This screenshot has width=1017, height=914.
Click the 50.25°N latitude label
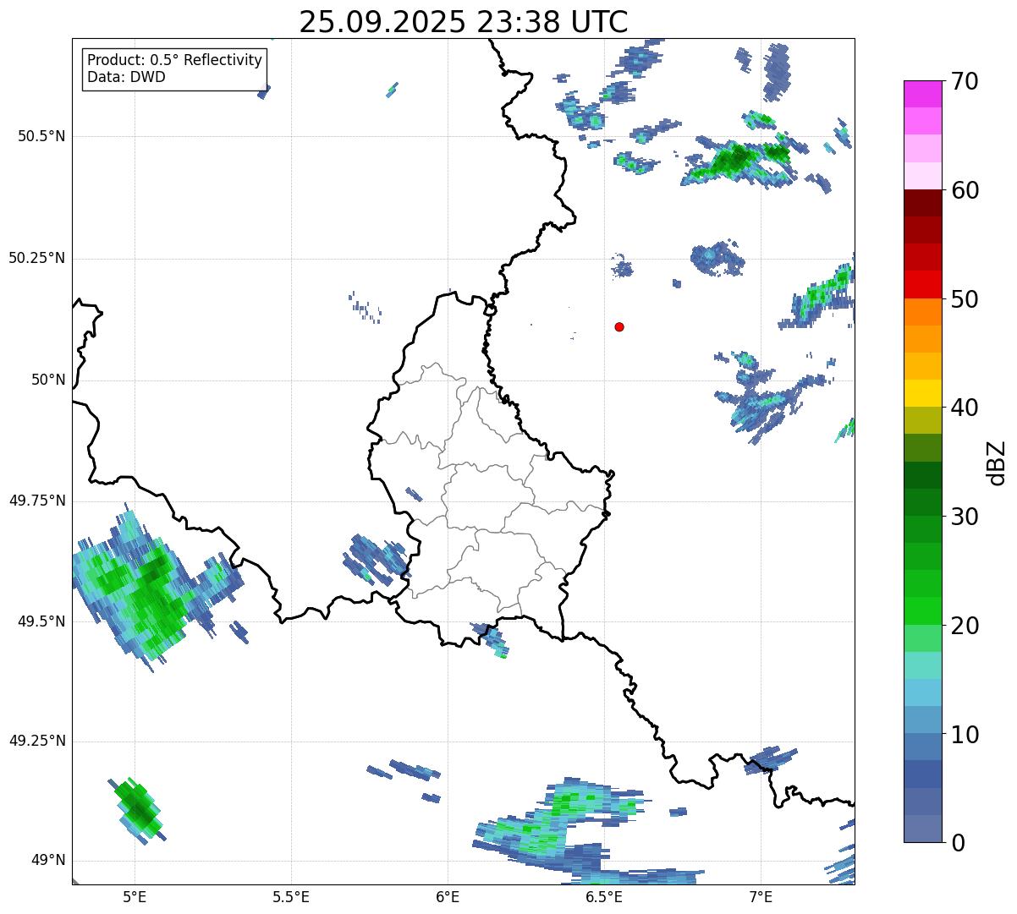(x=37, y=258)
